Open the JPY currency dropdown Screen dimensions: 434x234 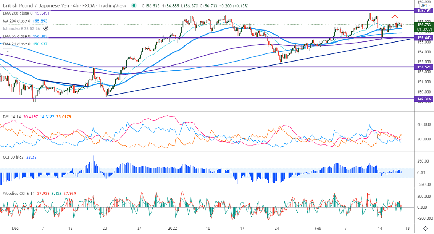tap(424, 5)
